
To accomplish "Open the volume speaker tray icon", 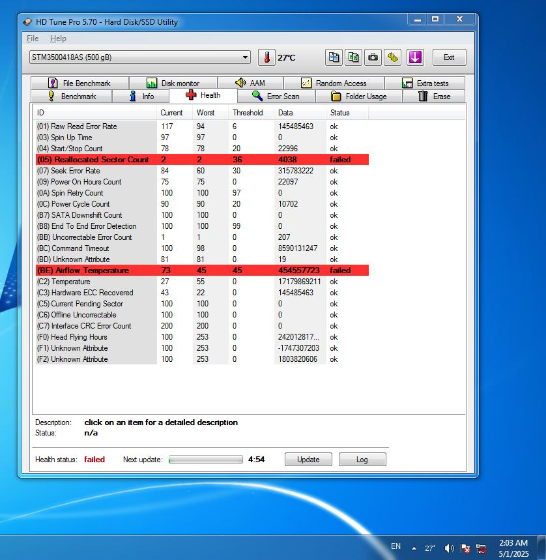I will 449,548.
